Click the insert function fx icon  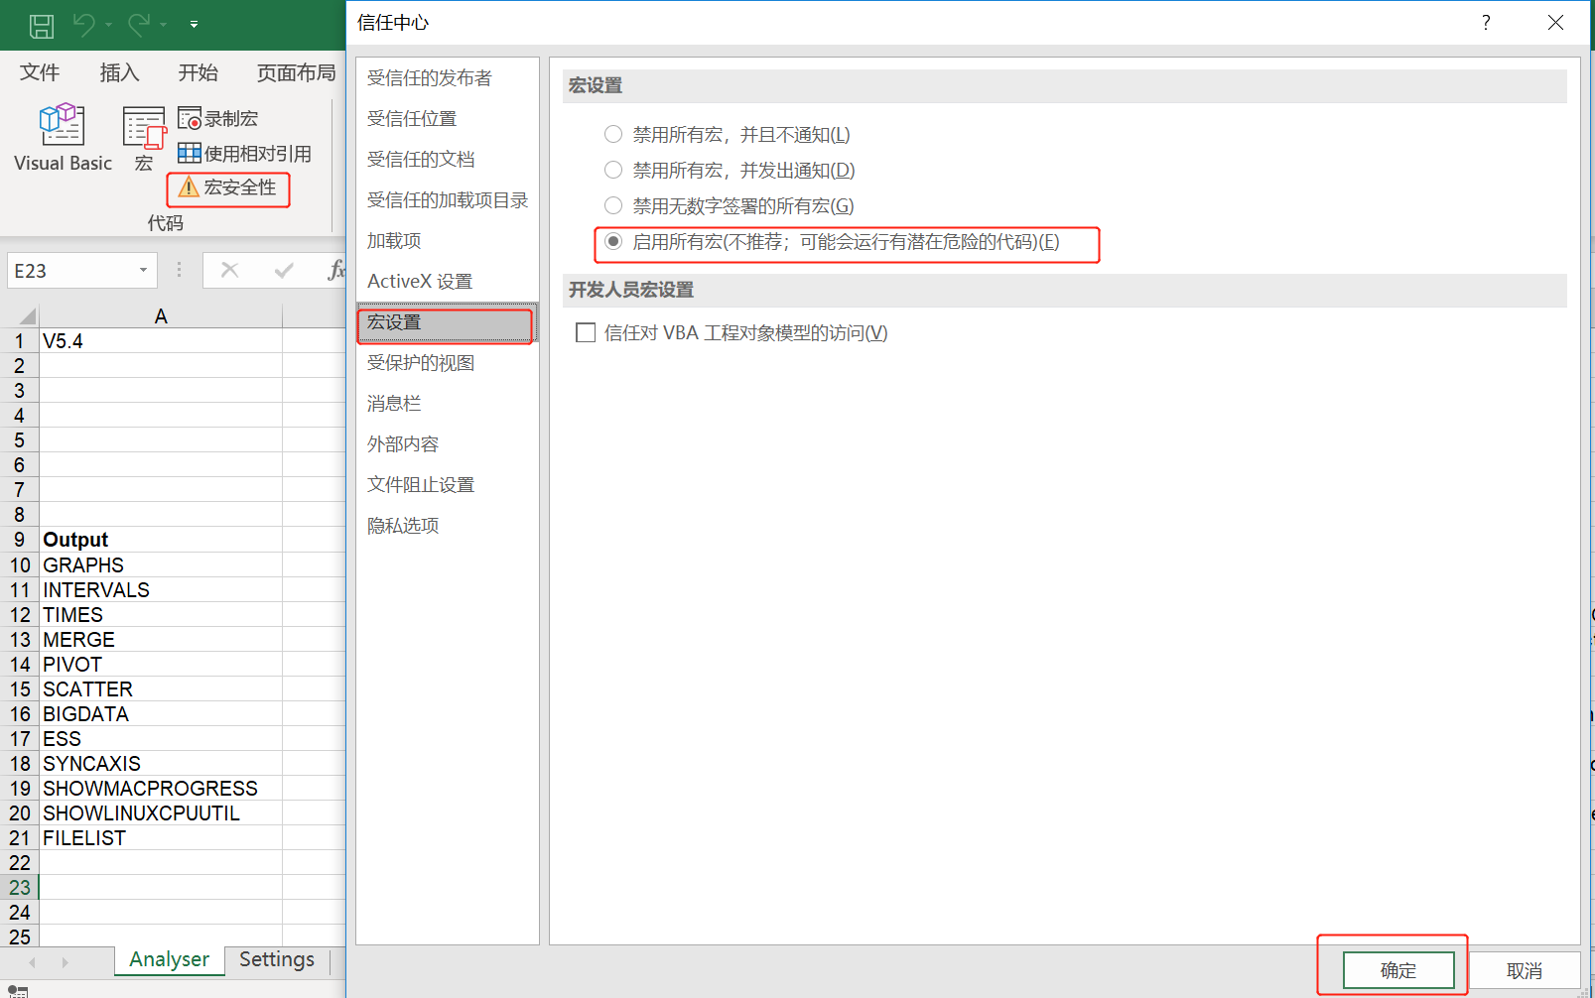pyautogui.click(x=336, y=271)
